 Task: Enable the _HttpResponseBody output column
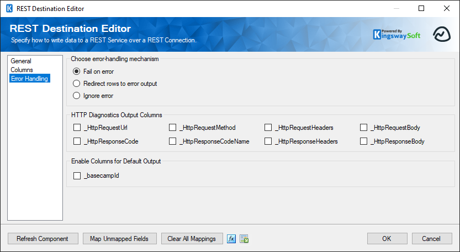(363, 141)
